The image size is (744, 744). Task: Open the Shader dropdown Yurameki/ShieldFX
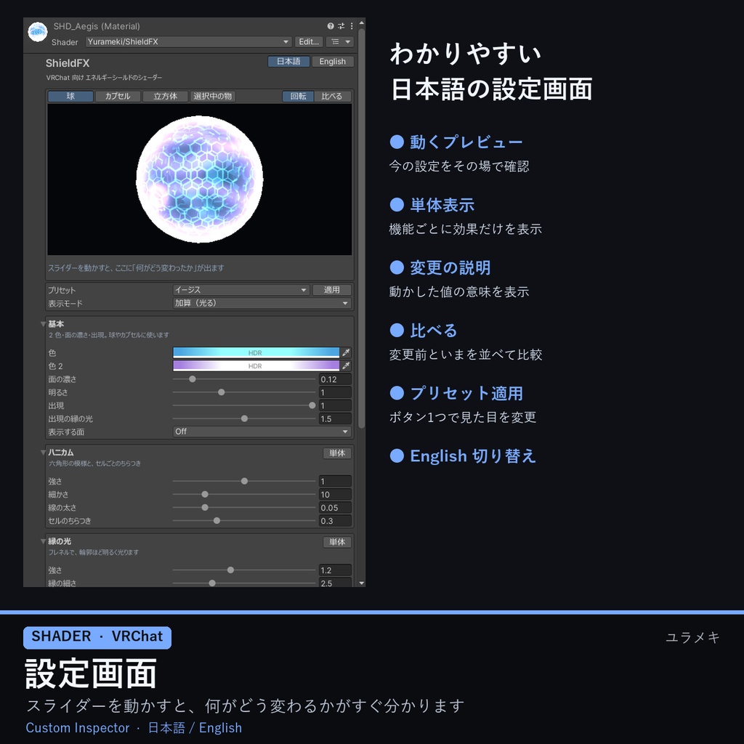pyautogui.click(x=189, y=41)
